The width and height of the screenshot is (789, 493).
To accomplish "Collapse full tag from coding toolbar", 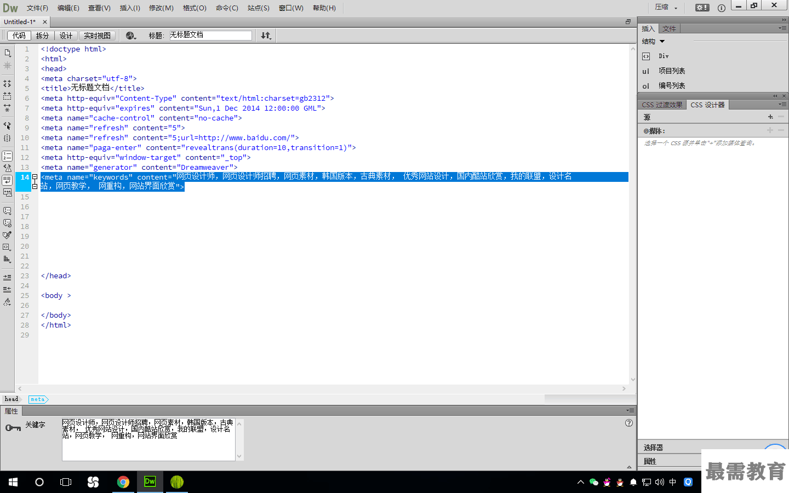I will point(7,84).
